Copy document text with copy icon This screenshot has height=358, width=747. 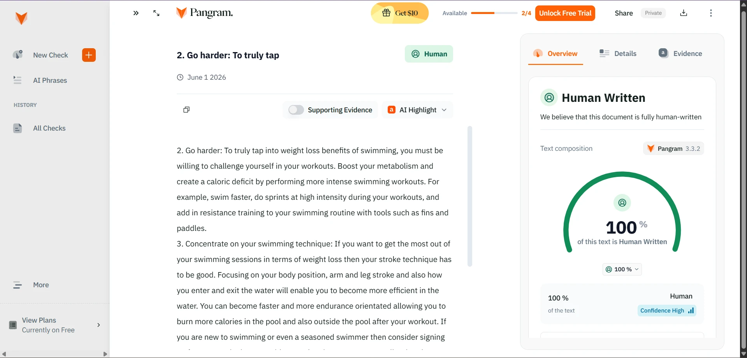pyautogui.click(x=186, y=110)
